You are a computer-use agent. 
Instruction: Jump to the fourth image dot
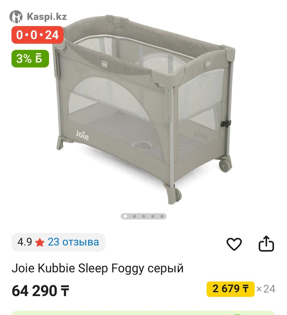tap(153, 216)
